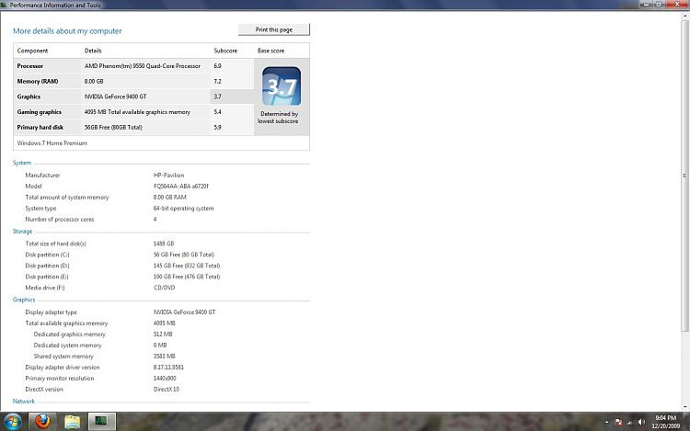
Task: Show hidden tray icons arrow
Action: click(x=606, y=422)
